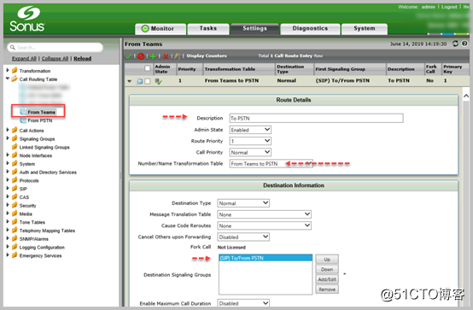Switch to the Settings tab
The image size is (473, 310).
coord(255,29)
